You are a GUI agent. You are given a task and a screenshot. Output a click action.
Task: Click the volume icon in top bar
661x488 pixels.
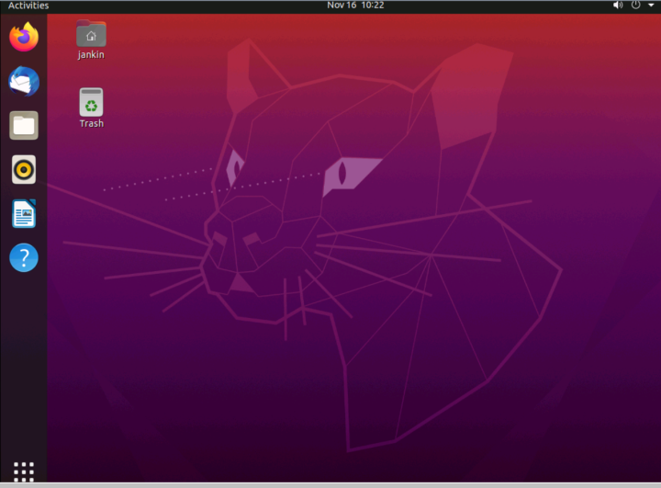coord(618,6)
